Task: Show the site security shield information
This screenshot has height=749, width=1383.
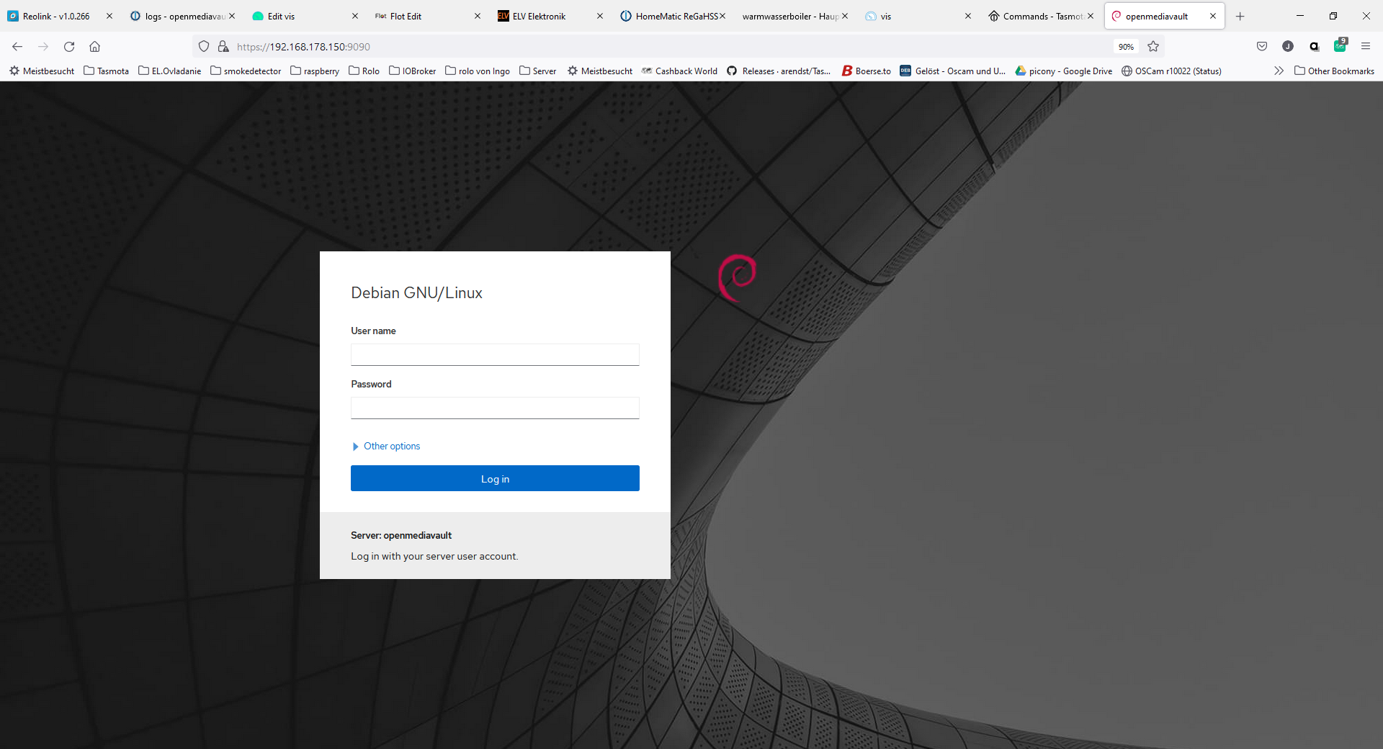Action: click(x=204, y=47)
